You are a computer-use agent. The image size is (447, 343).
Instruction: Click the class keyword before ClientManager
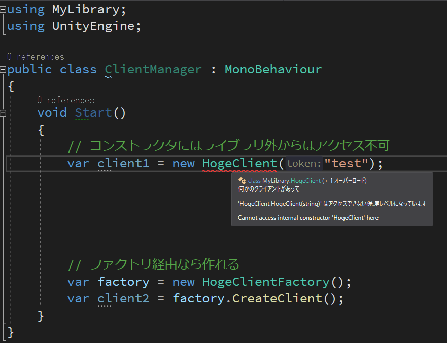78,69
